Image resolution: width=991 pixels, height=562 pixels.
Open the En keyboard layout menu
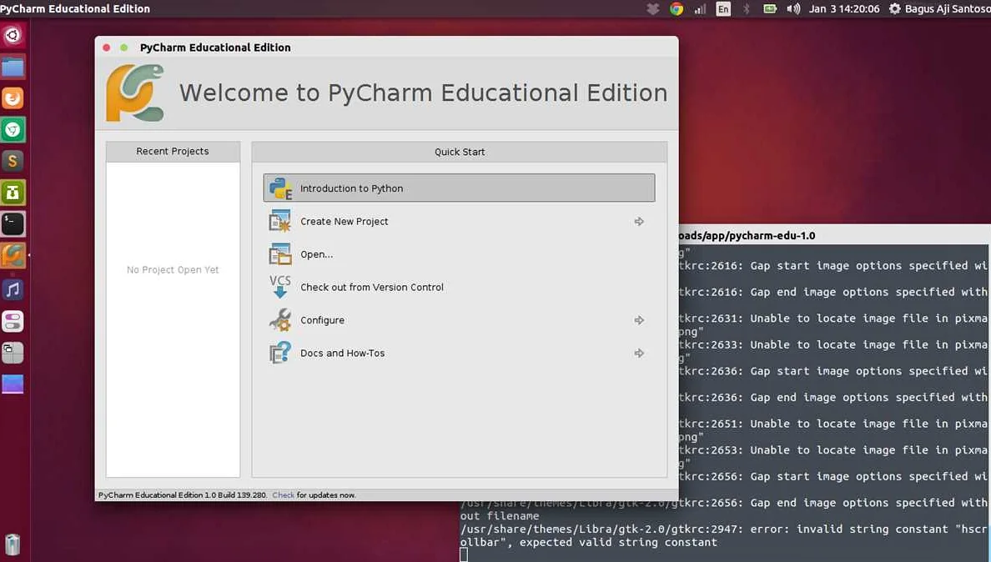pos(724,9)
